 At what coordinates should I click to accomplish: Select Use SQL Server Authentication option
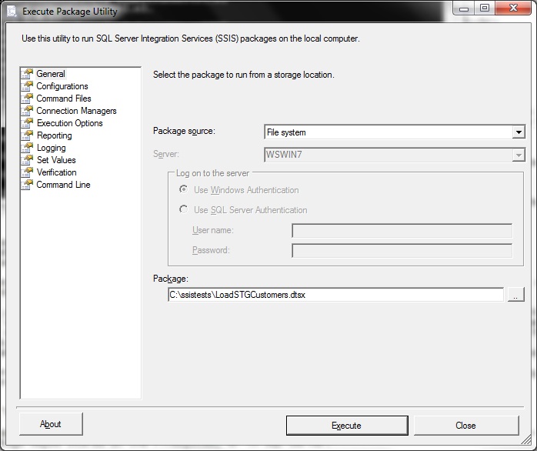[183, 209]
